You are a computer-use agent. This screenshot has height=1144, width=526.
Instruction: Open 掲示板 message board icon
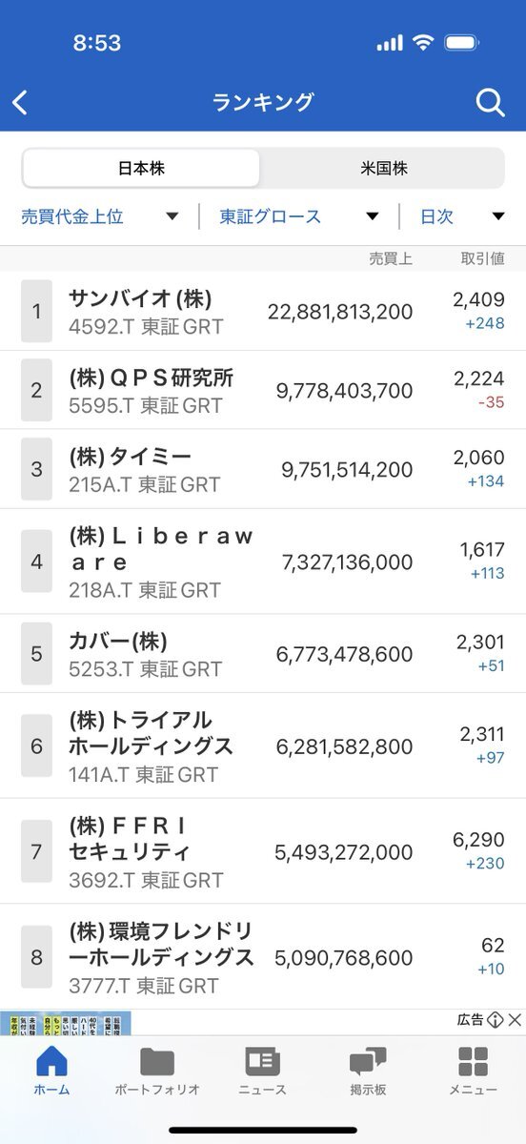368,1062
